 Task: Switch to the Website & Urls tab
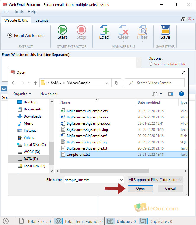[16, 20]
